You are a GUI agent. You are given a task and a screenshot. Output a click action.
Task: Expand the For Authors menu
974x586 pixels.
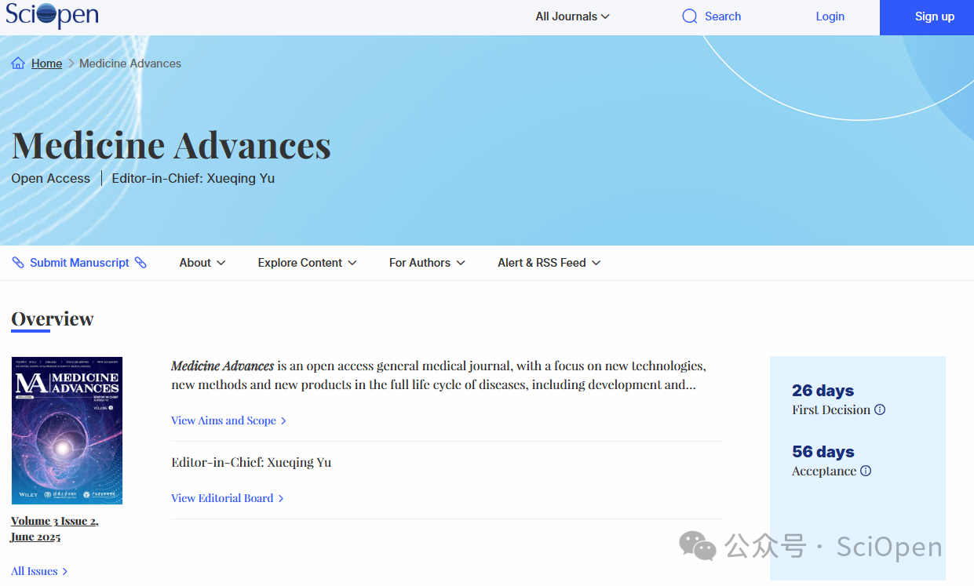[x=427, y=262]
